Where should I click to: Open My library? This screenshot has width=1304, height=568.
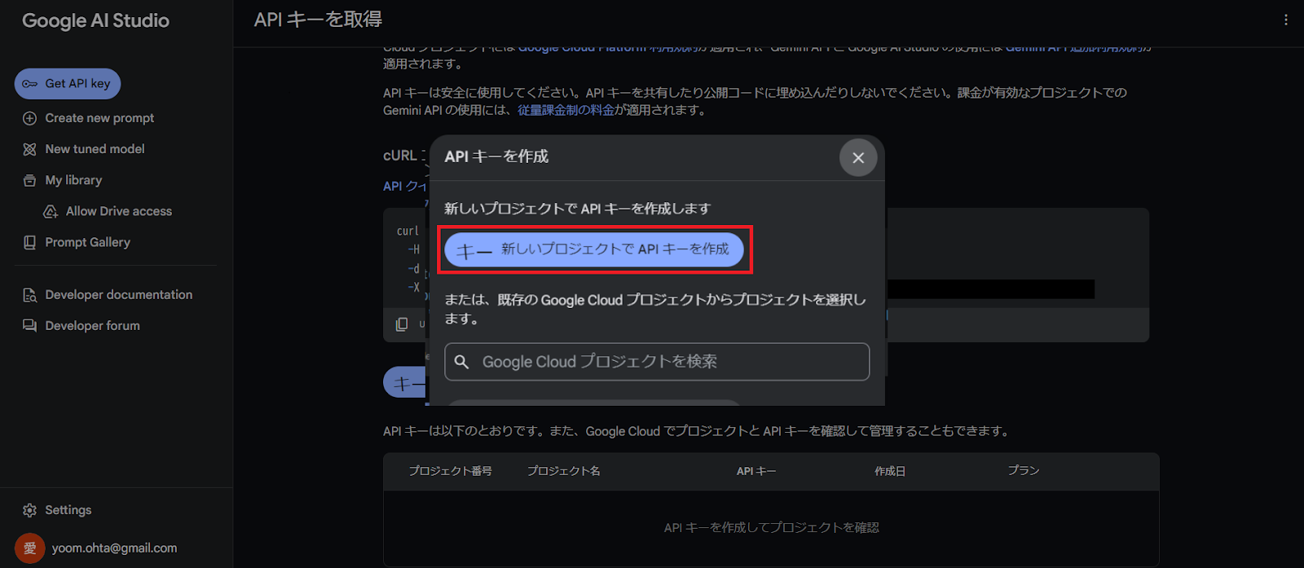click(73, 180)
